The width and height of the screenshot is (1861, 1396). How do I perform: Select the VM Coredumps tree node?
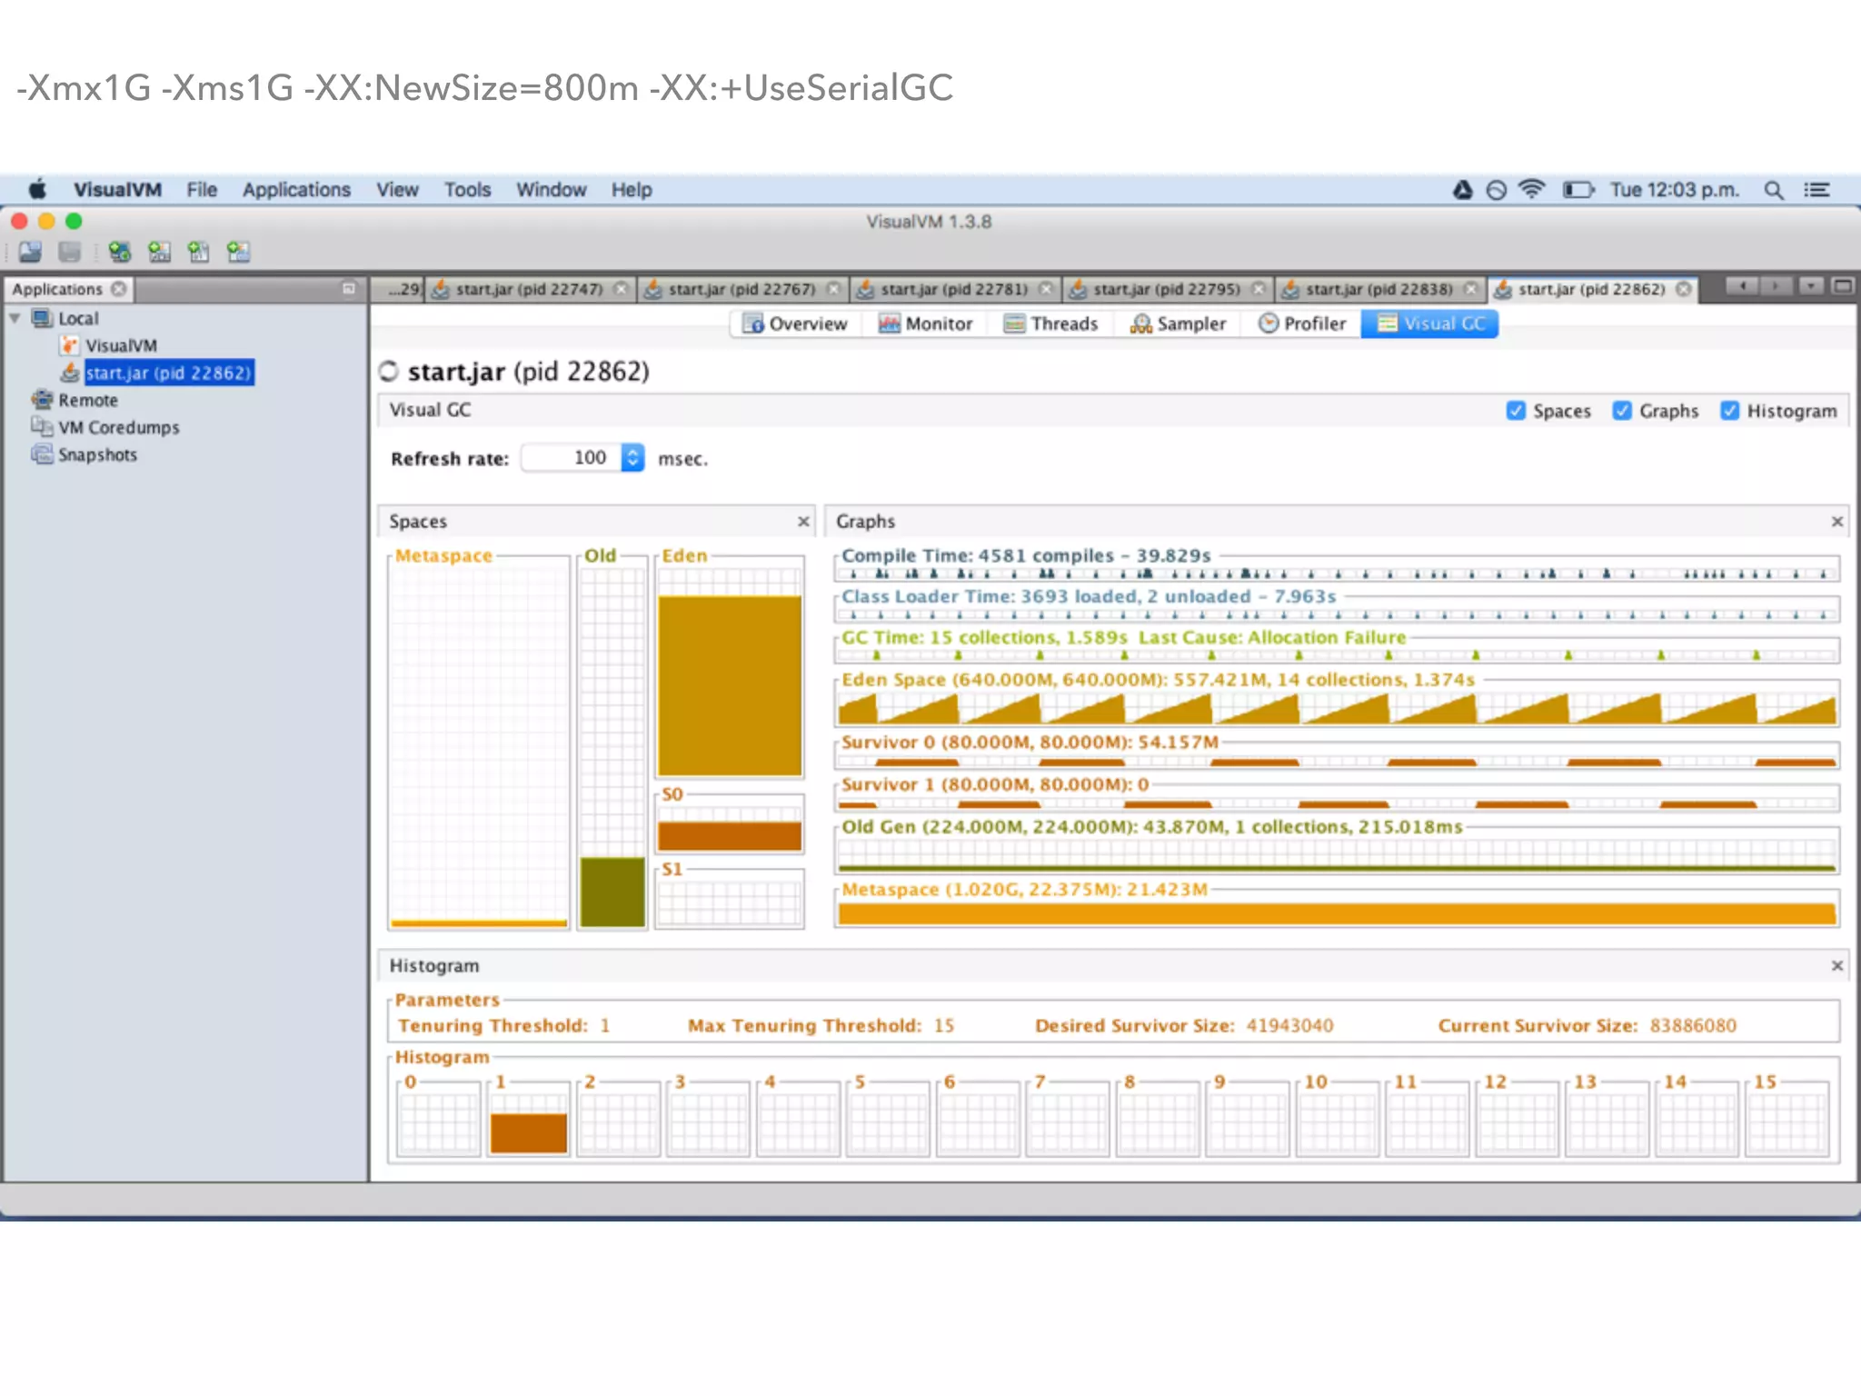coord(119,427)
